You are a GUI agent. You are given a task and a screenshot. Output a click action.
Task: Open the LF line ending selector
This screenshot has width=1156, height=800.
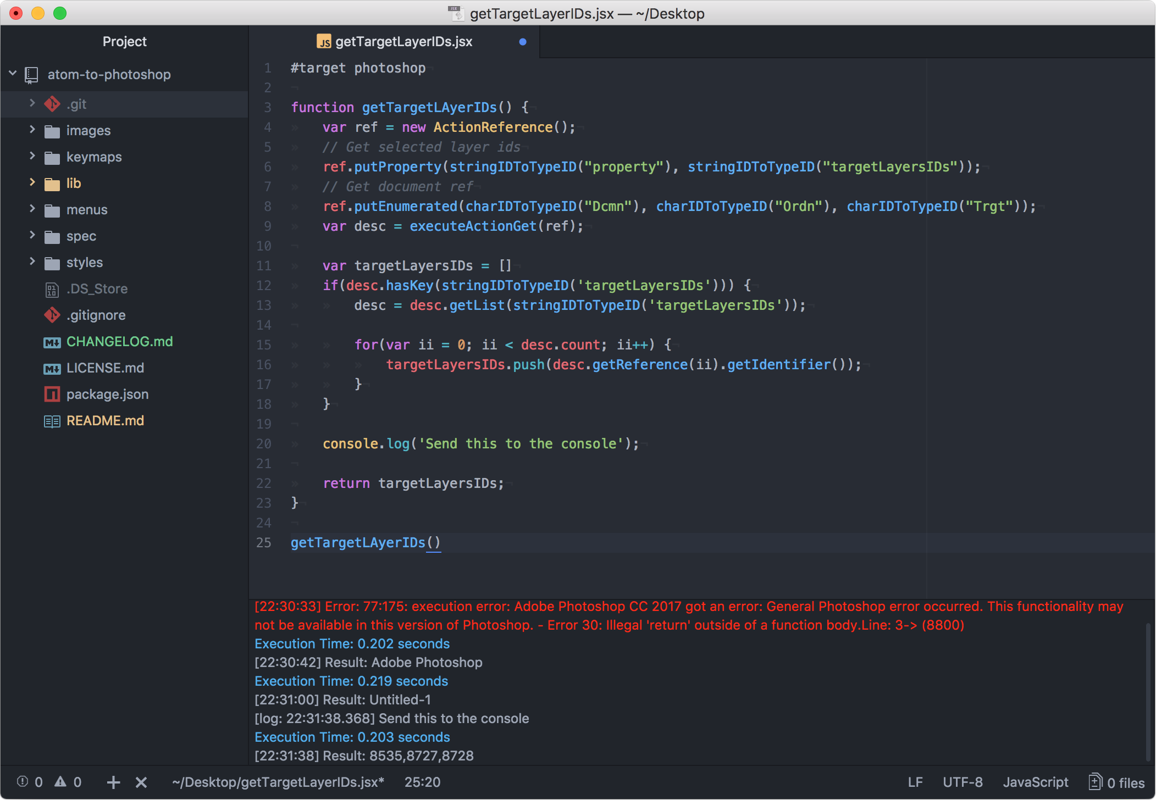click(x=915, y=782)
